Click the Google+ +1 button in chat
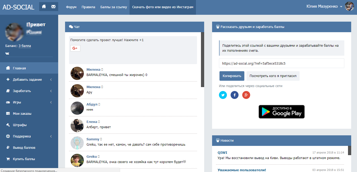 [x=75, y=48]
